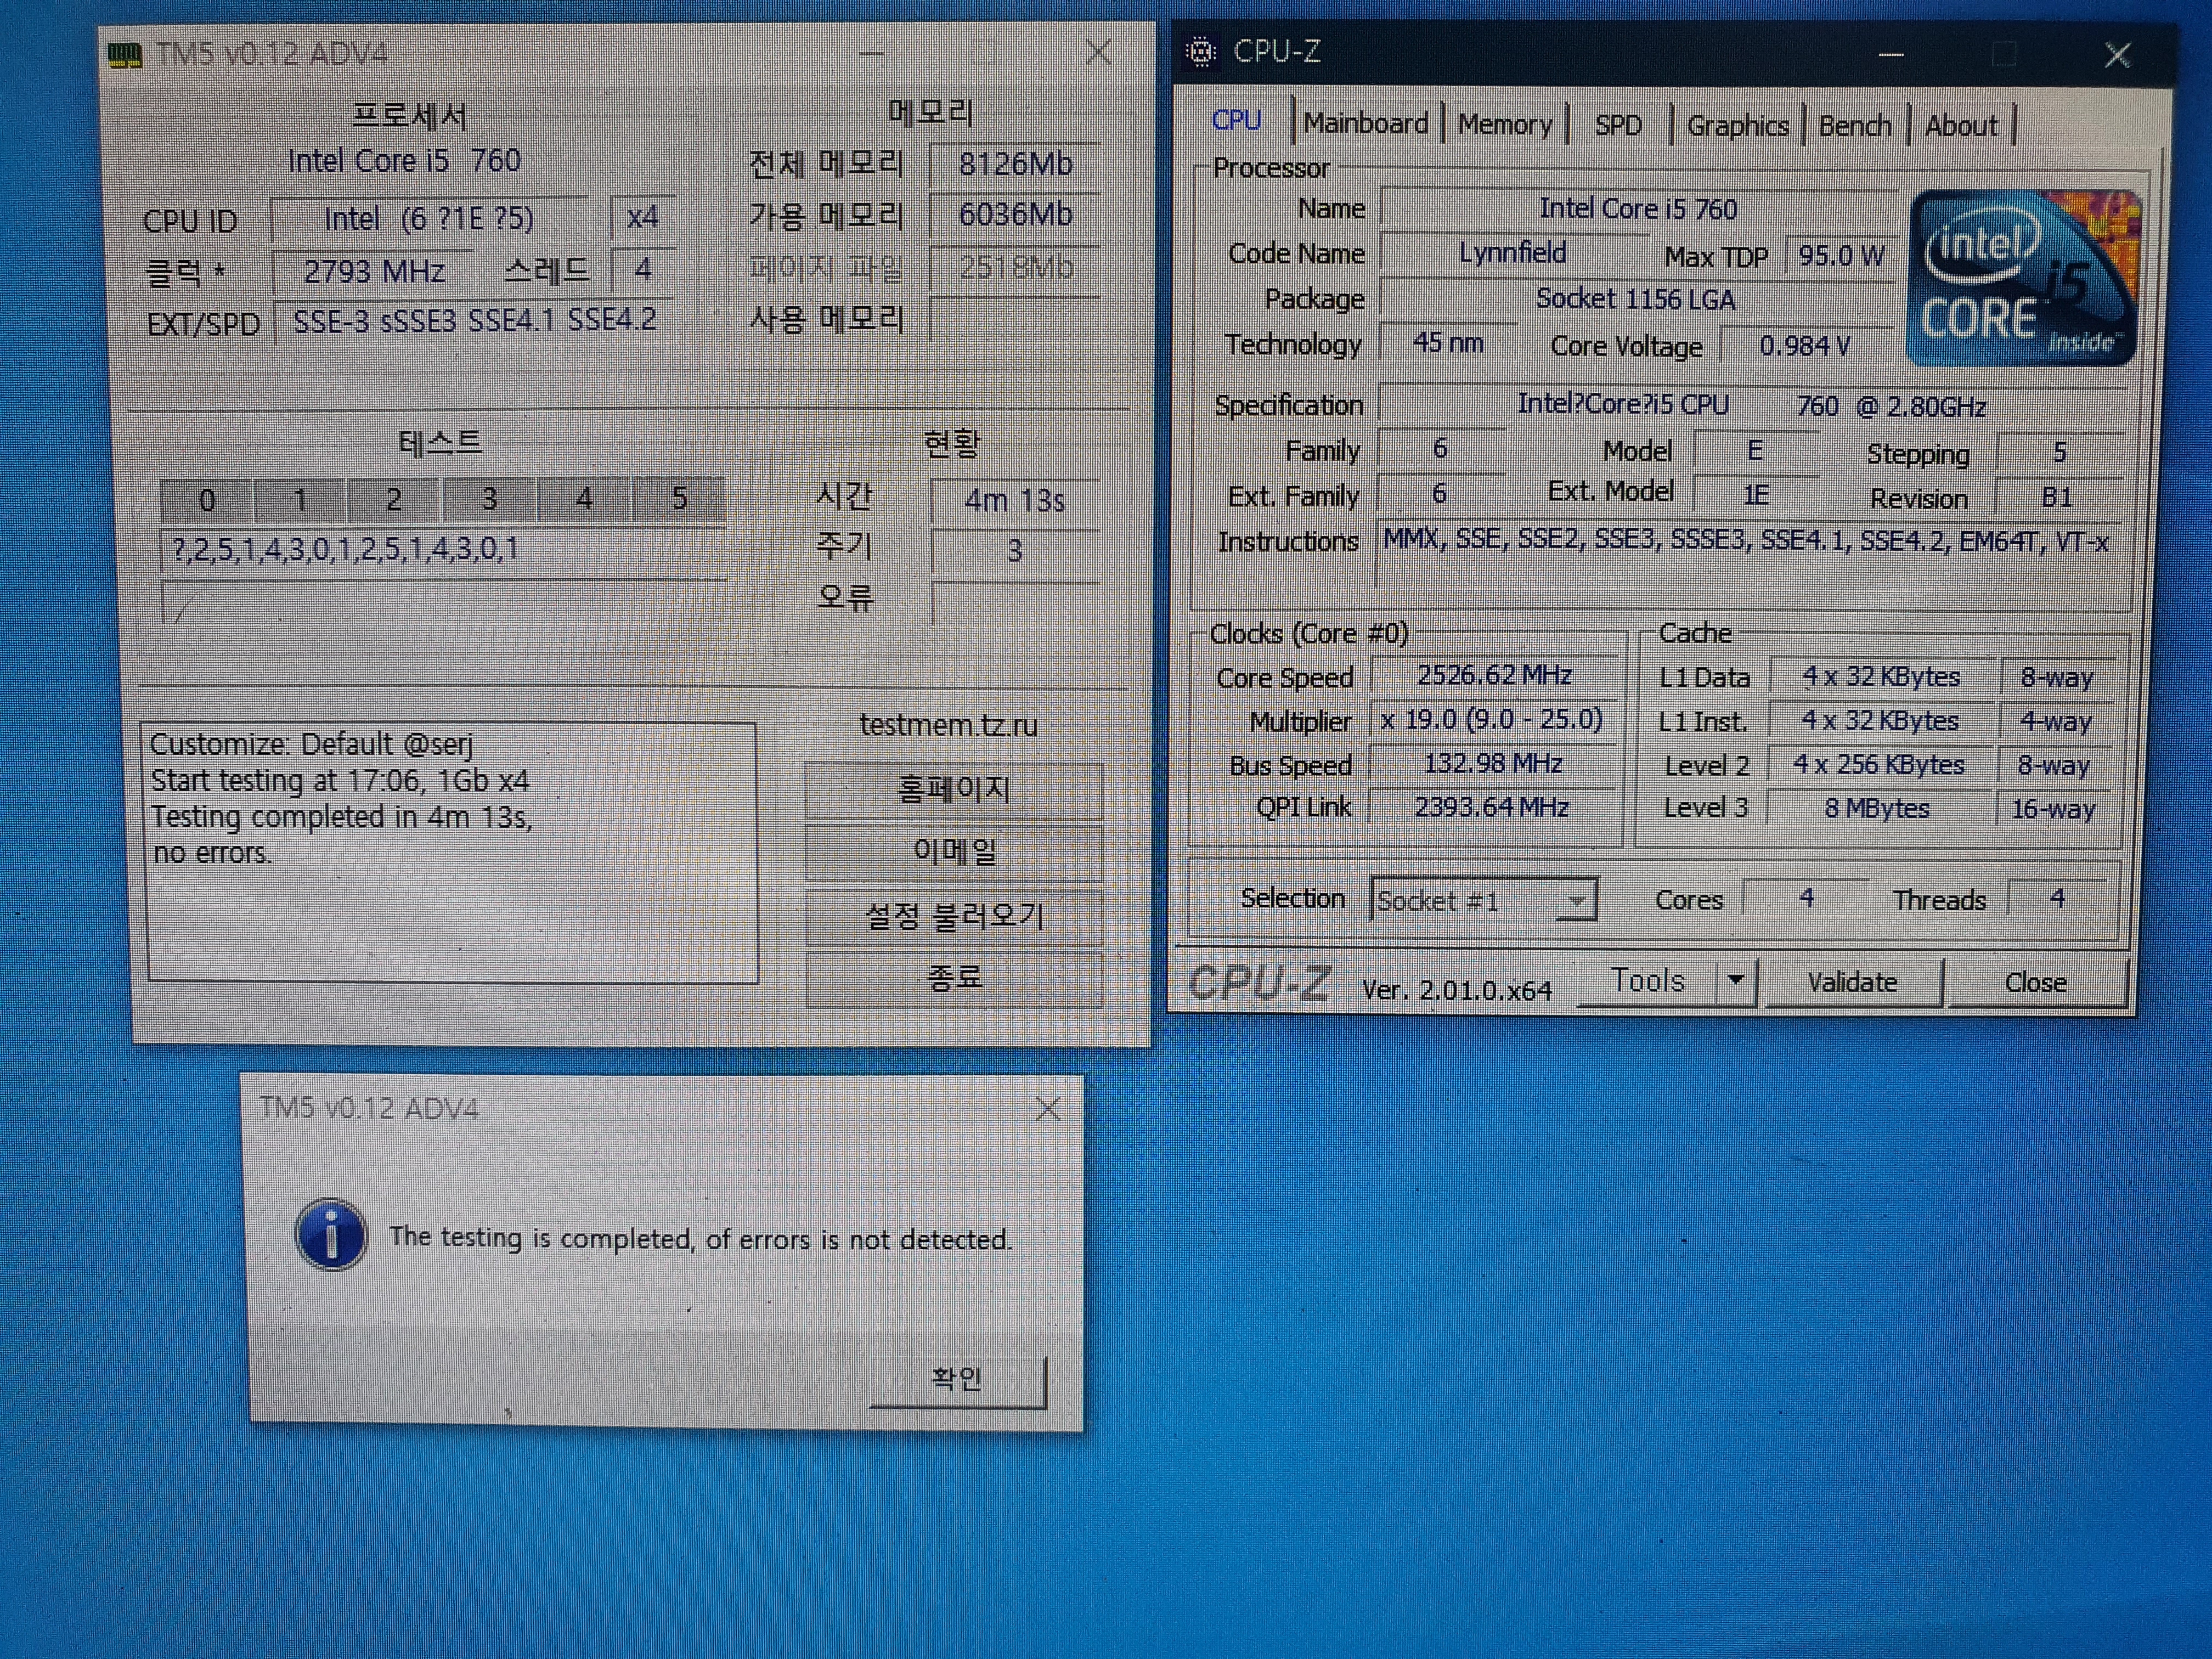Screen dimensions: 2212x1659
Task: Click the Technology value 45 nm
Action: [x=1447, y=343]
